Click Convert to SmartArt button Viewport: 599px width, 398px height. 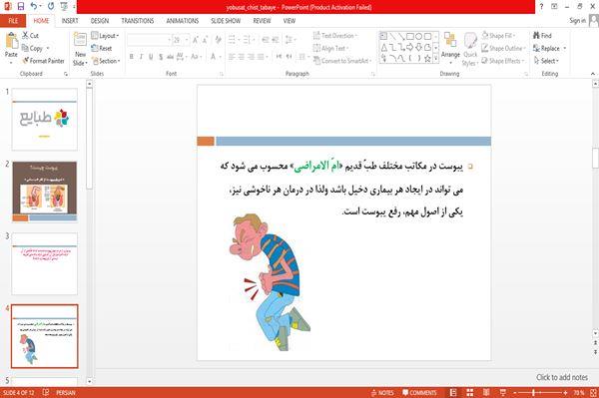[342, 61]
